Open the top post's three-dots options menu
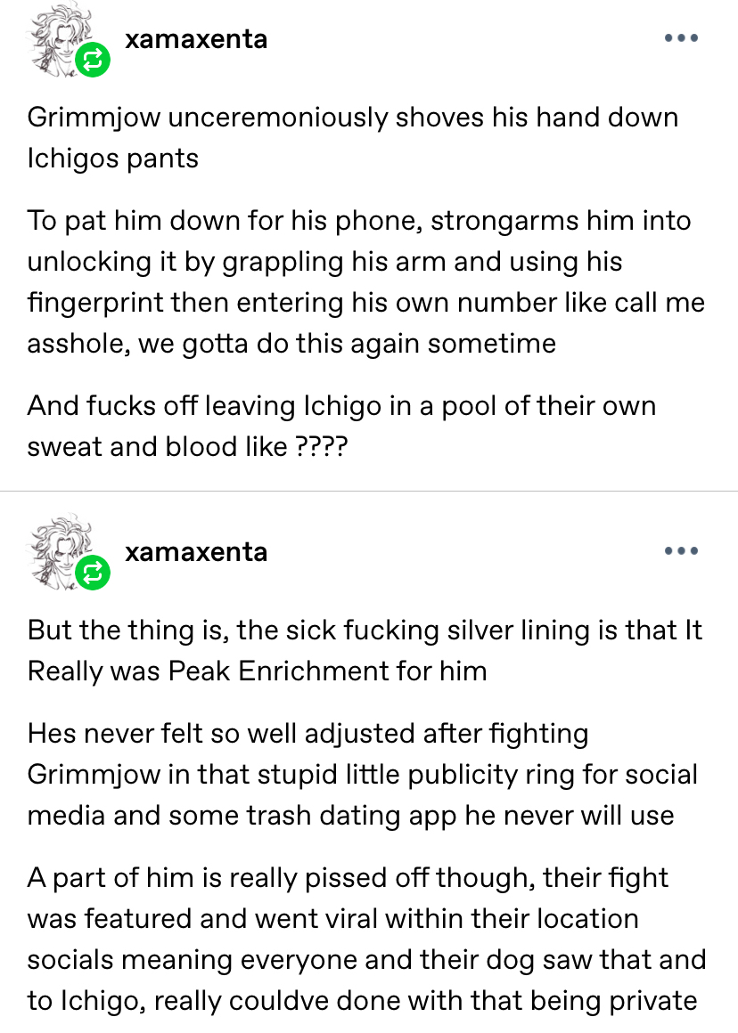Screen dimensions: 738x1033 (682, 39)
